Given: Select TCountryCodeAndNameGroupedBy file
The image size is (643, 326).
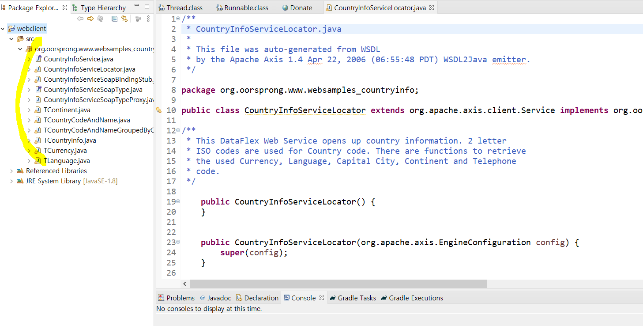Looking at the screenshot, I should tap(98, 130).
